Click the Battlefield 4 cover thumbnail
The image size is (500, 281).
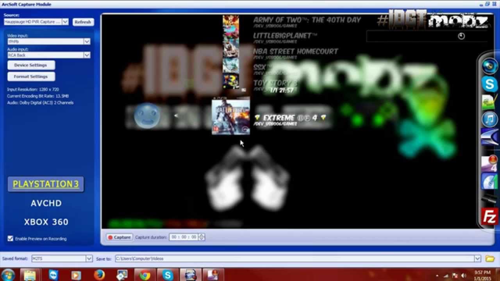[230, 117]
